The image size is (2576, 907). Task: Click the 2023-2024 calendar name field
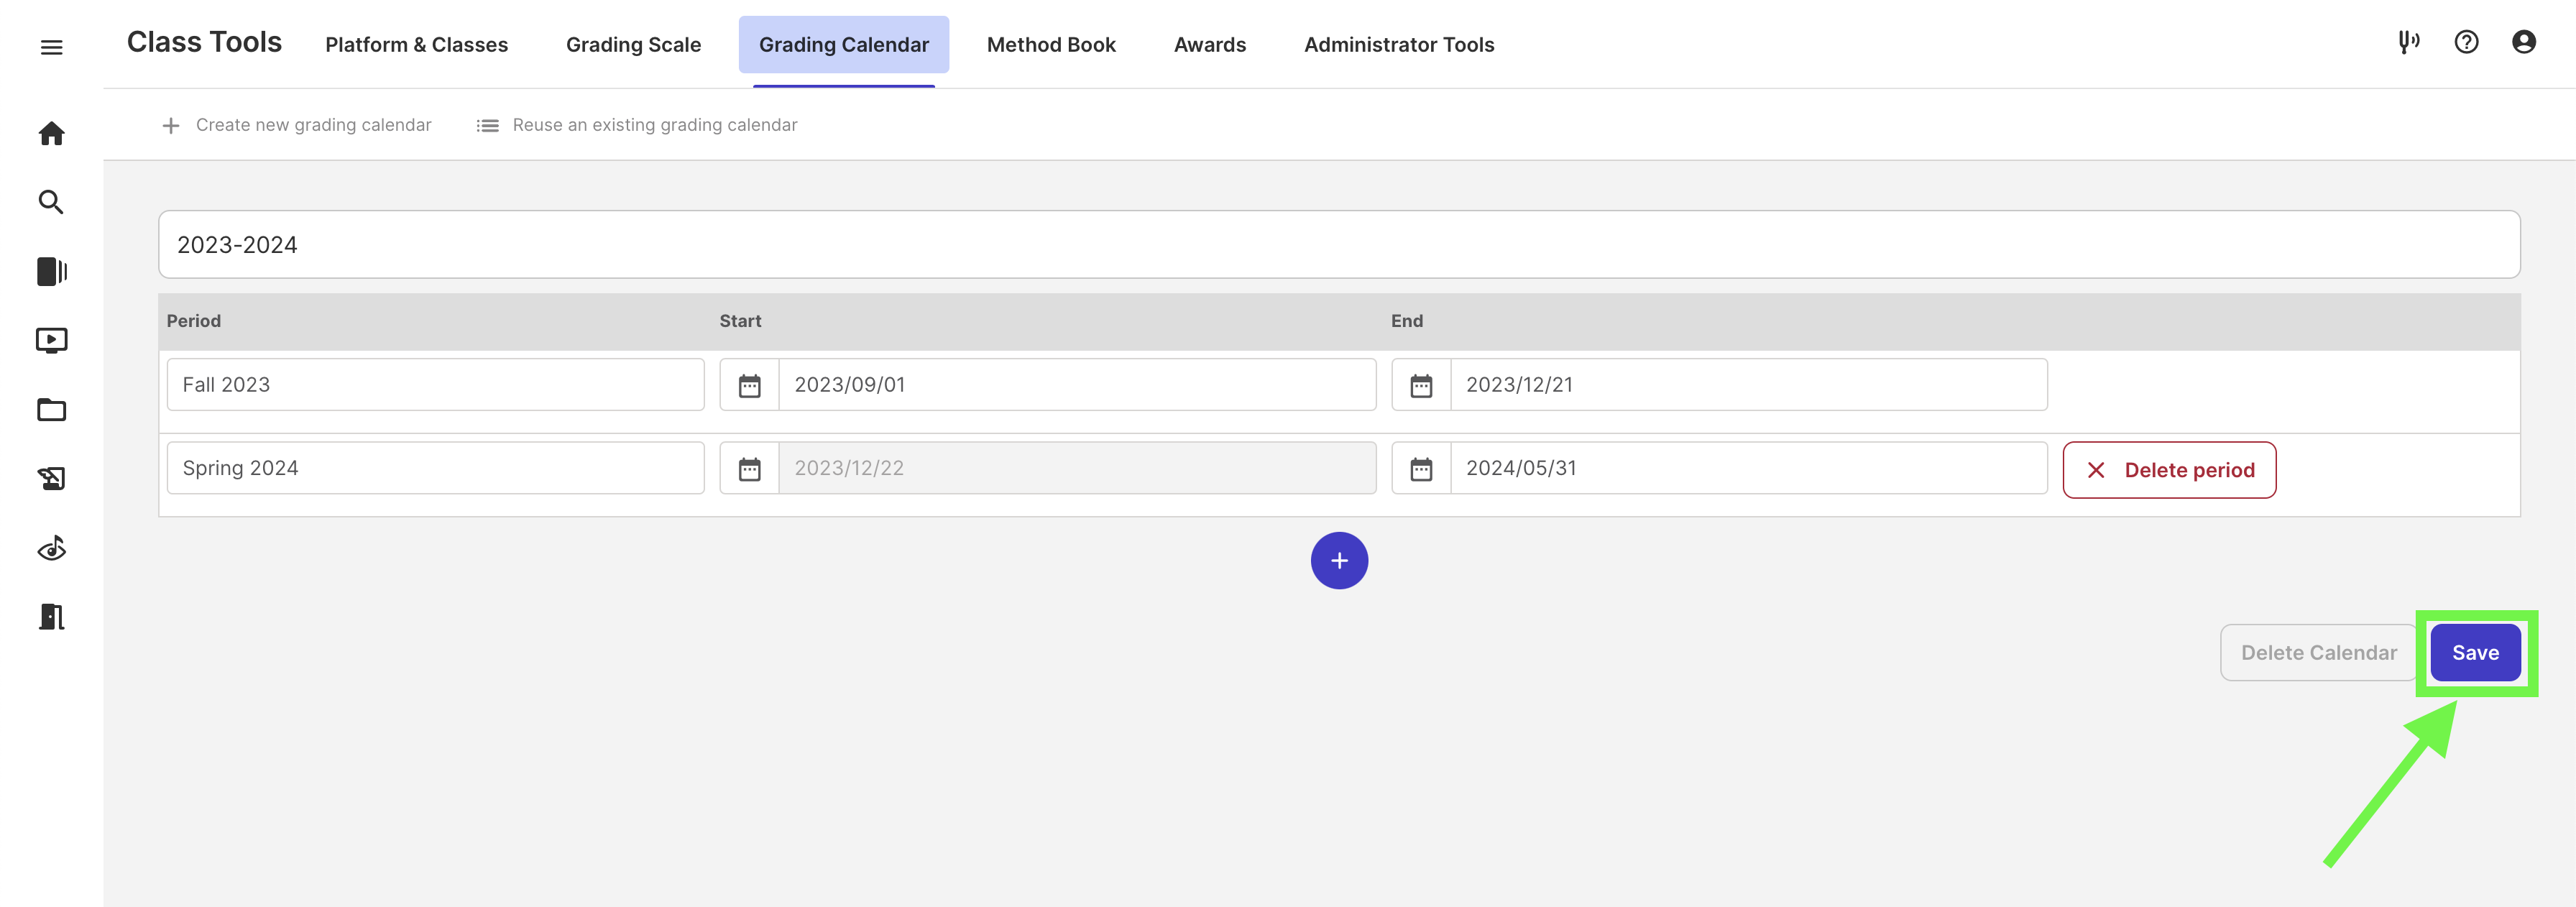[1338, 245]
